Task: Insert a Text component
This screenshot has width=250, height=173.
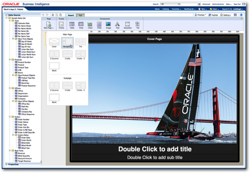Action: pyautogui.click(x=117, y=25)
